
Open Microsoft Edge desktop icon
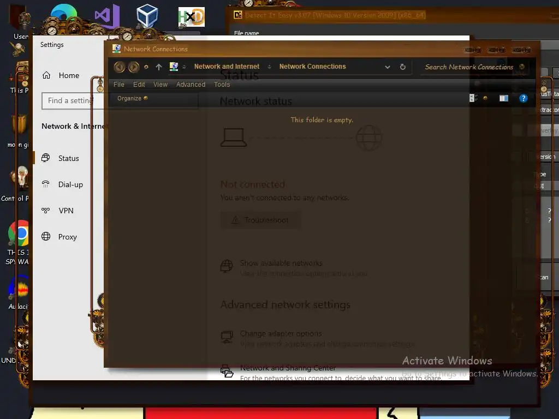point(63,14)
